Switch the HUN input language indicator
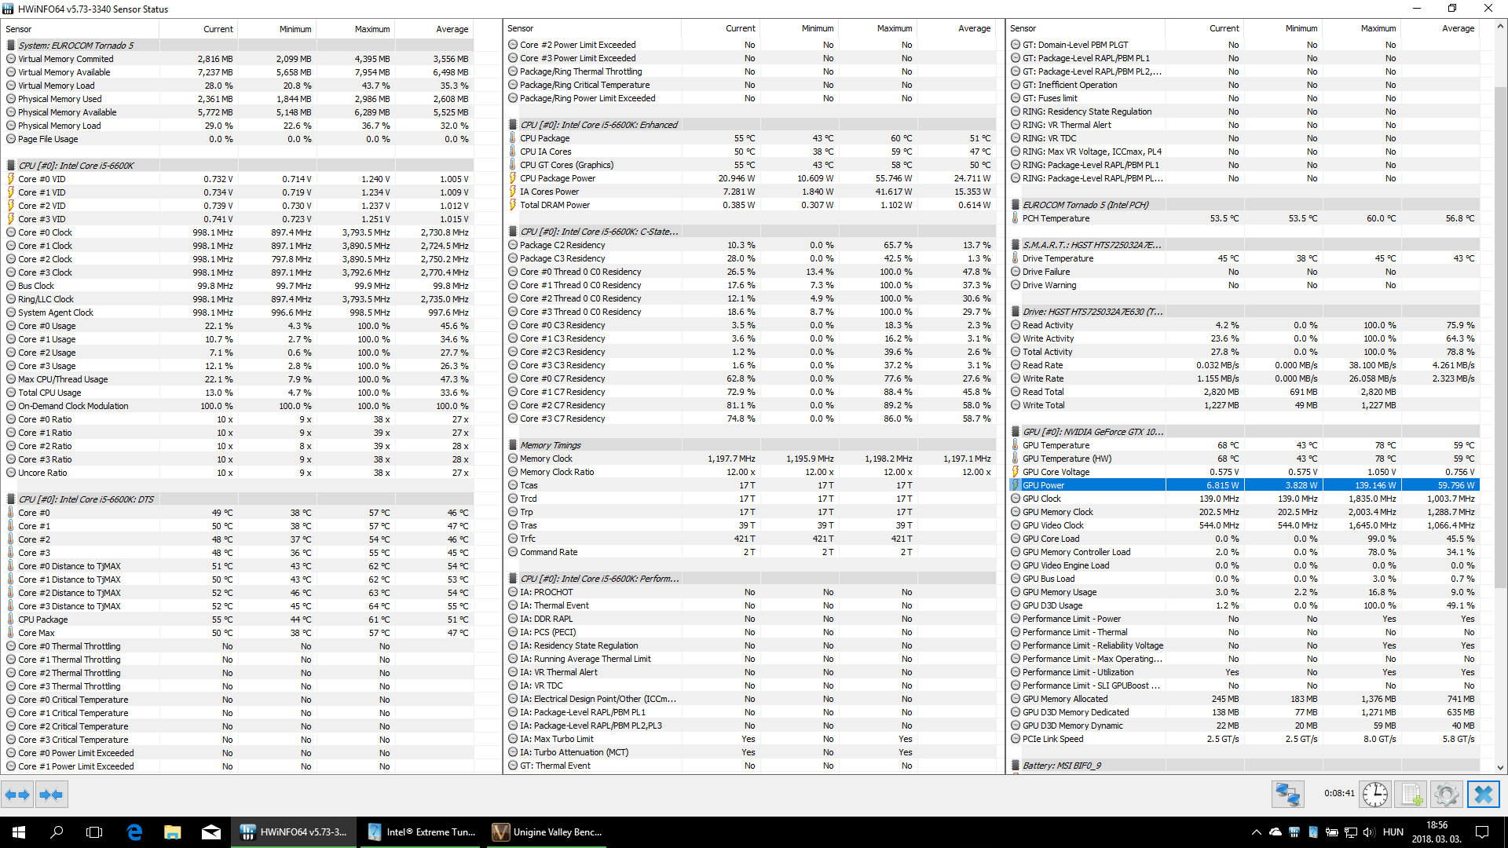Image resolution: width=1508 pixels, height=848 pixels. click(x=1393, y=832)
